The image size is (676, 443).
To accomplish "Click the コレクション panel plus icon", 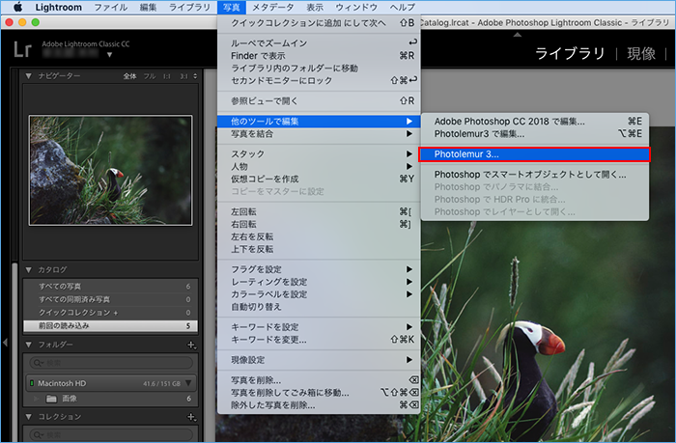I will click(x=191, y=417).
